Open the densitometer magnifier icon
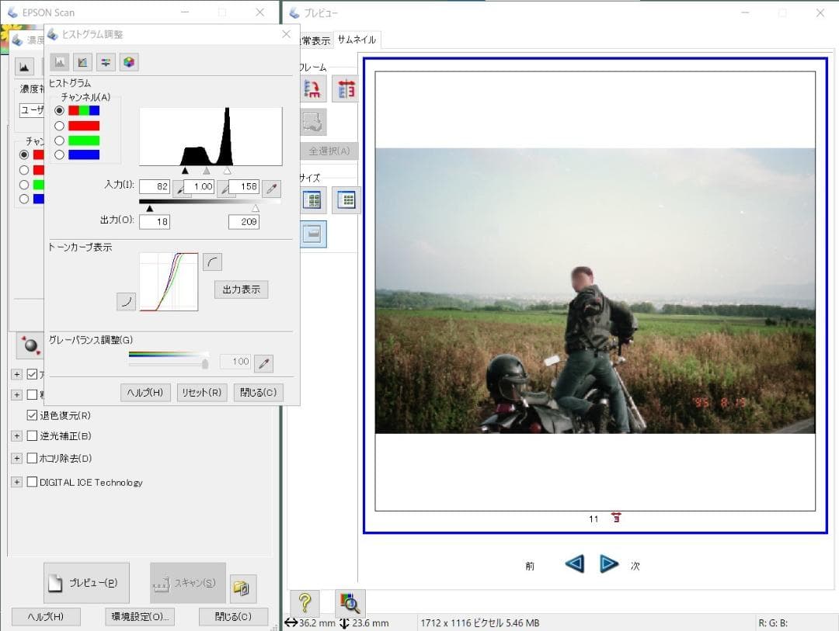This screenshot has width=839, height=631. 350,602
